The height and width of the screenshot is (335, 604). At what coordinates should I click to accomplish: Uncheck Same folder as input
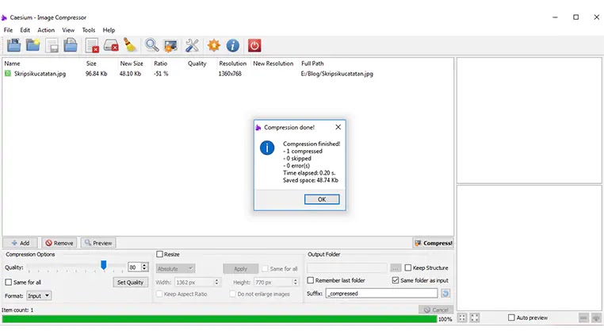396,280
